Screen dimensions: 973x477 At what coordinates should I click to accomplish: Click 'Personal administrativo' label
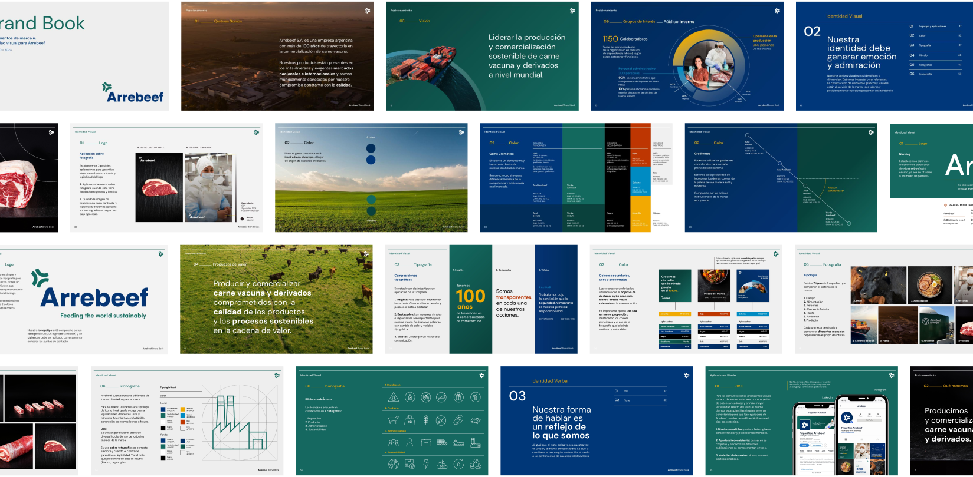coord(637,69)
